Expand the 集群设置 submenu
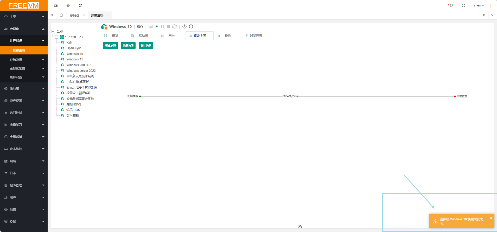 tap(24, 77)
